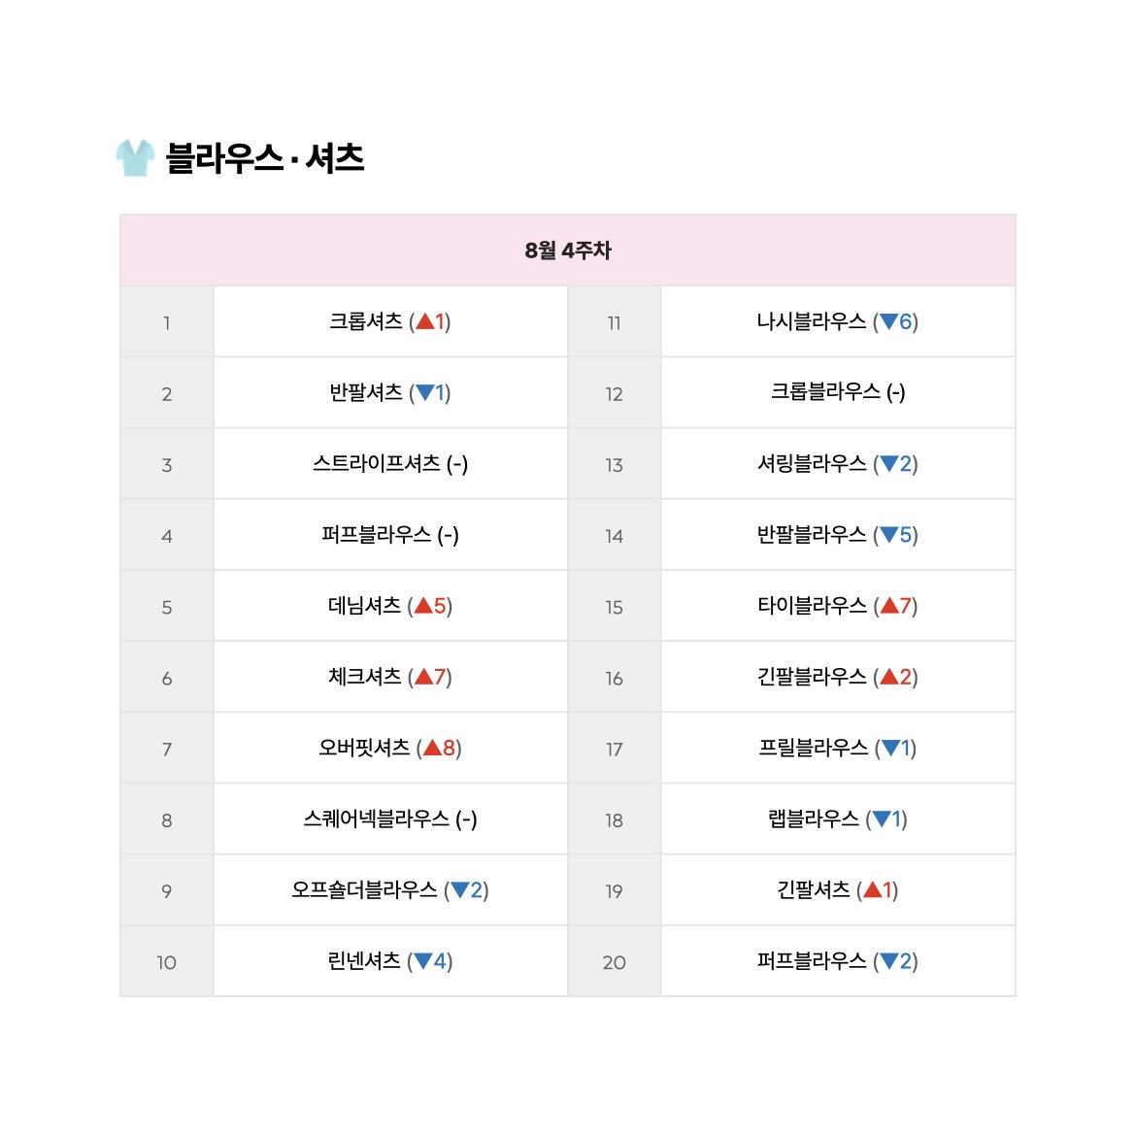The image size is (1136, 1136).
Task: Click the blue down arrow next to 린넨셔츠
Action: [x=424, y=961]
